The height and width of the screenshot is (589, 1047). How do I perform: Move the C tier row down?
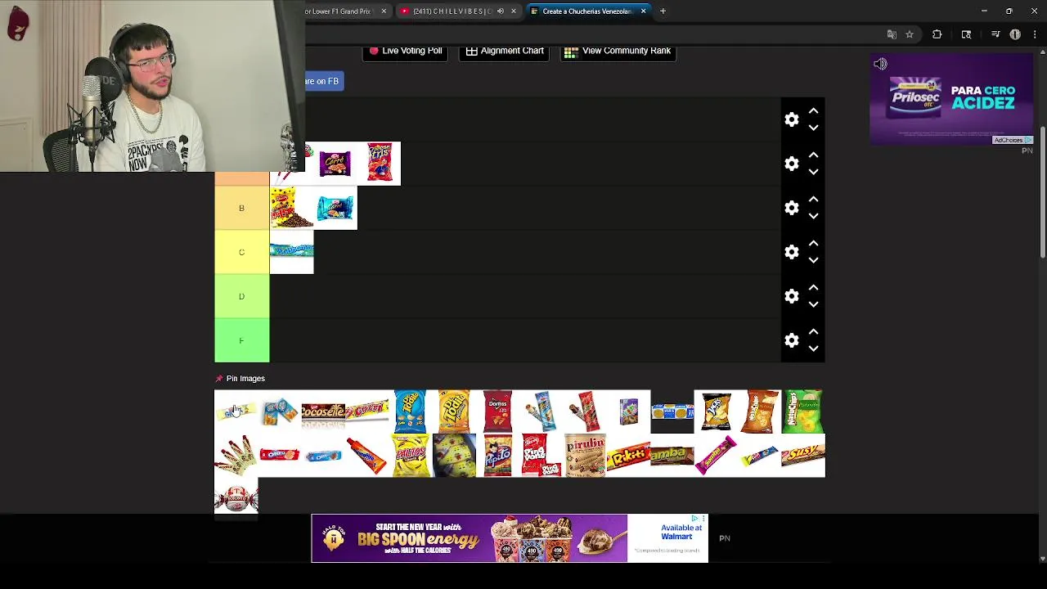pyautogui.click(x=813, y=260)
